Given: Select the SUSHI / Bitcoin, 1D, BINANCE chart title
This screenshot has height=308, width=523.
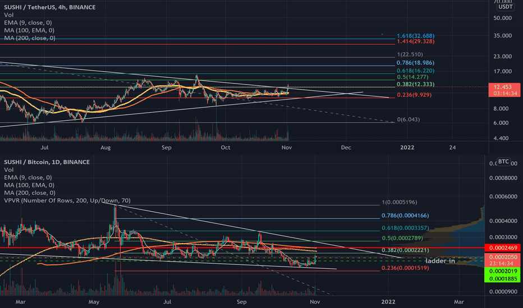Looking at the screenshot, I should pos(47,162).
